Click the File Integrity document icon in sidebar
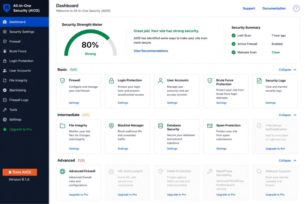Screen dimensions: 305x204 coord(5,80)
